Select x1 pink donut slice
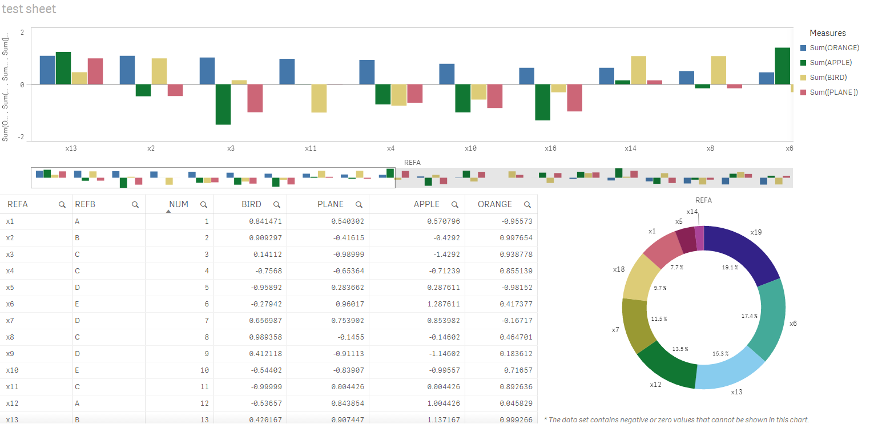Image resolution: width=870 pixels, height=428 pixels. (x=663, y=248)
